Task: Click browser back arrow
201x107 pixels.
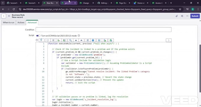Action: pyautogui.click(x=3, y=9)
